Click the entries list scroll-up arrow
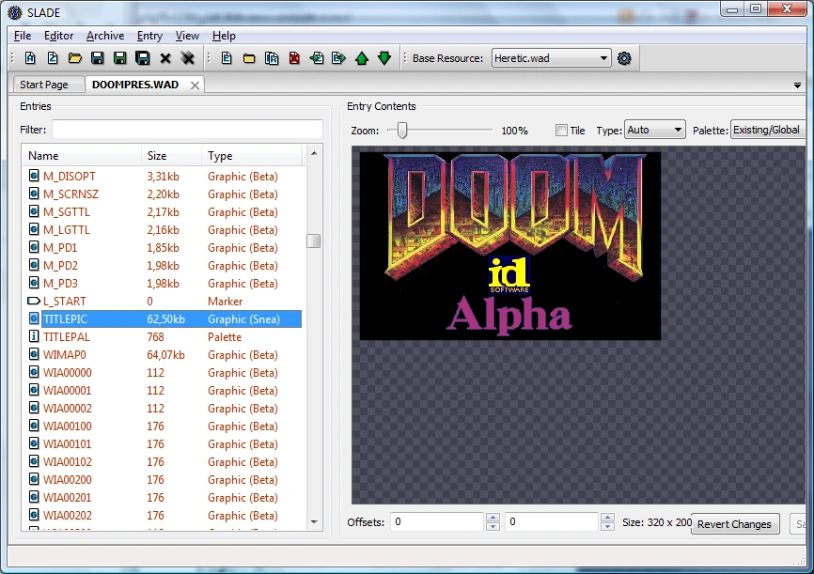 coord(314,153)
